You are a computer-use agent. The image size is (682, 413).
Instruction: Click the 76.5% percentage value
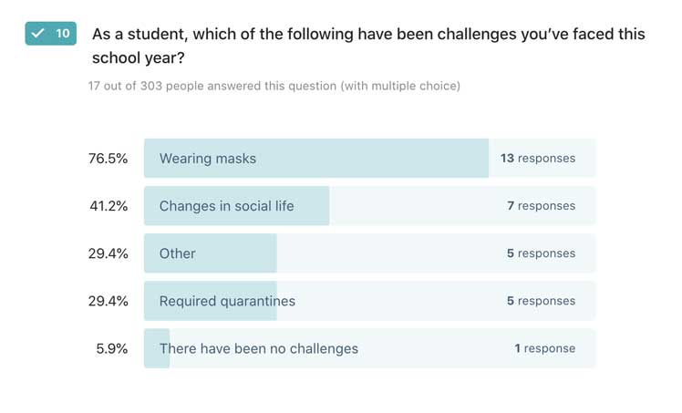coord(108,158)
